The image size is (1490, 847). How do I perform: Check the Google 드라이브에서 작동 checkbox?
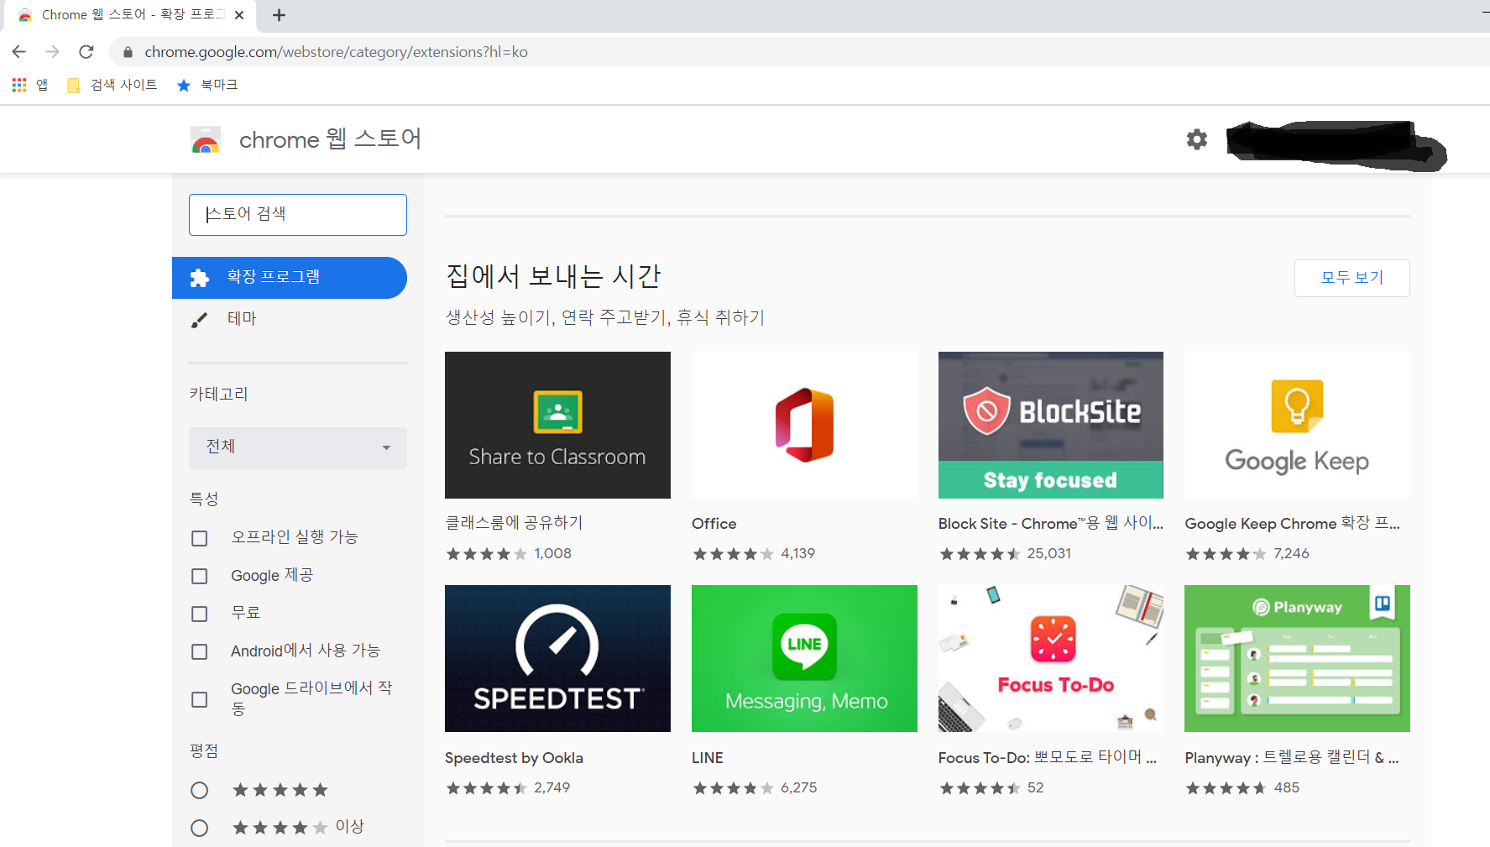pos(200,699)
